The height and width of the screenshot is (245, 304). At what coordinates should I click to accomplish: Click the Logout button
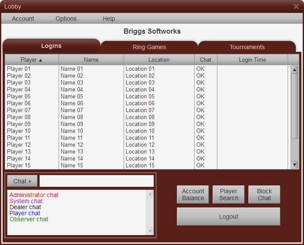228,217
